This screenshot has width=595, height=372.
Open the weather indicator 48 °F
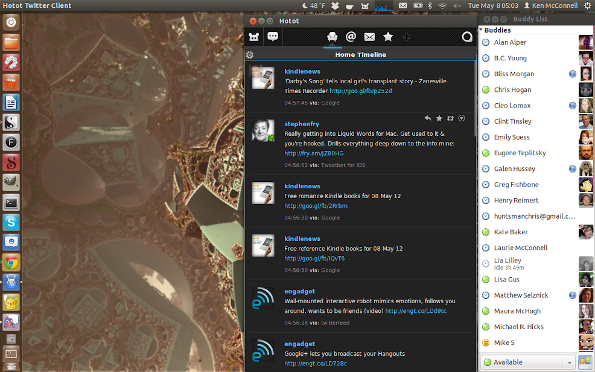314,5
